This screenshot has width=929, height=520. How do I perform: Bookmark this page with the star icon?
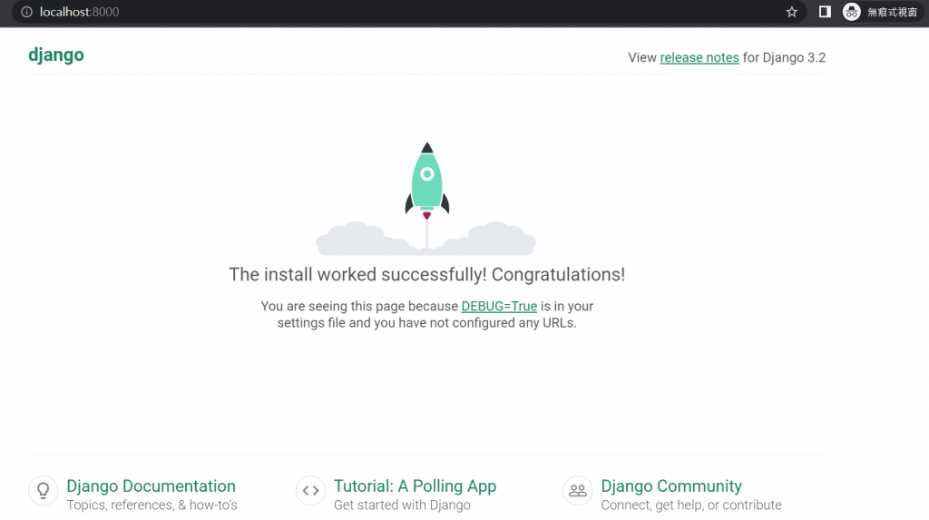791,12
